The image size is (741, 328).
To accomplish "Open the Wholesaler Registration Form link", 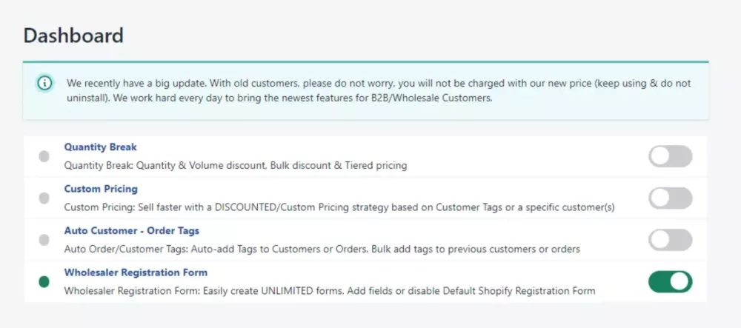I will coord(136,272).
